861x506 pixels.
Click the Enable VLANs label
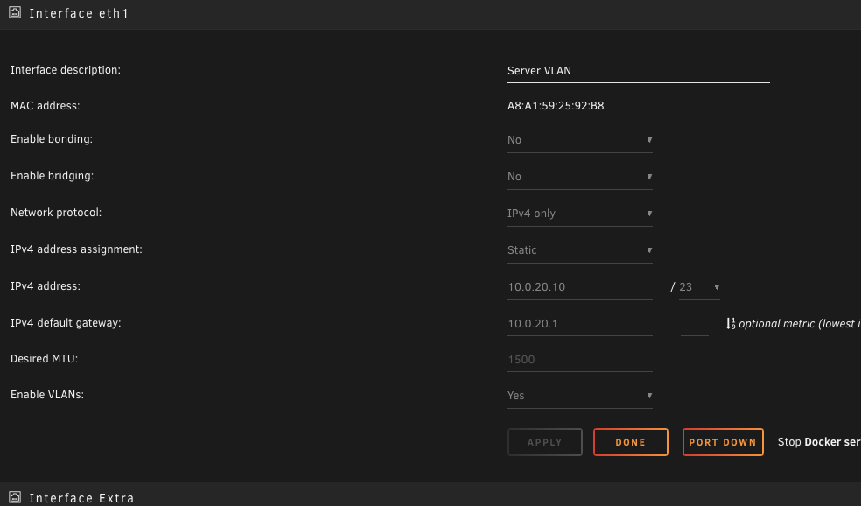click(x=47, y=395)
